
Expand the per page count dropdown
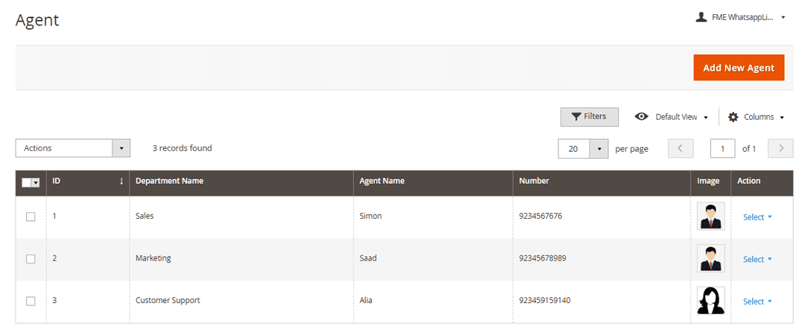click(599, 149)
